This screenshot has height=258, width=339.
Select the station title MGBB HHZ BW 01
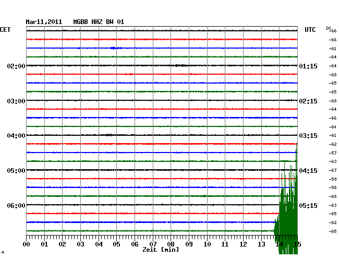point(99,22)
